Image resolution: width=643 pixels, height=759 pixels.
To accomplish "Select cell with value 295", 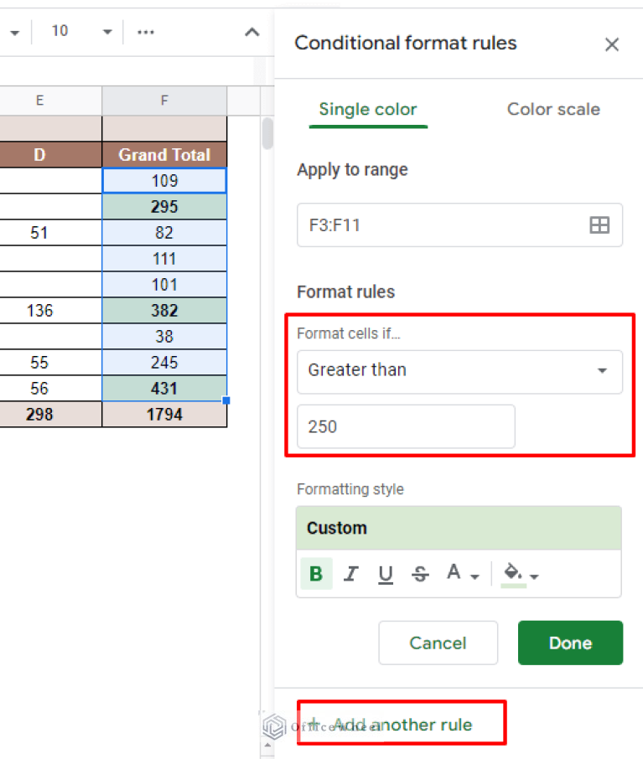I will point(164,207).
